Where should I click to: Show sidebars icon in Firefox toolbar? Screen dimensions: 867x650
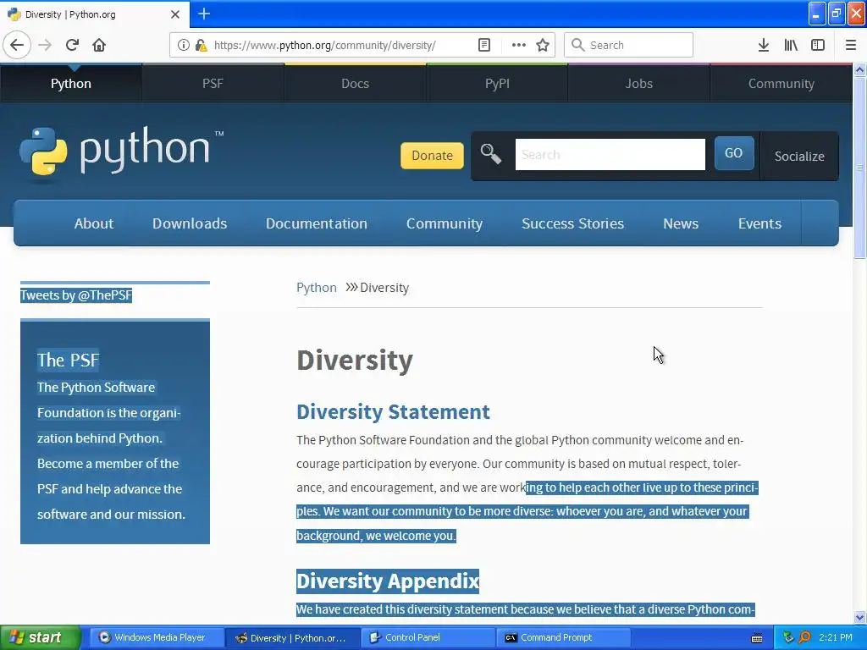click(x=817, y=45)
